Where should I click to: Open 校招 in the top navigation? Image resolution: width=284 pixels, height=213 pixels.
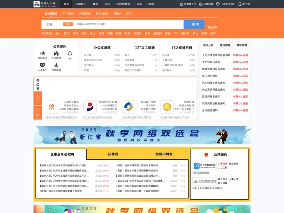[x=107, y=4]
